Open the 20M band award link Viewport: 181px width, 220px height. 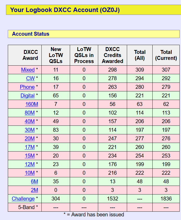[x=30, y=139]
